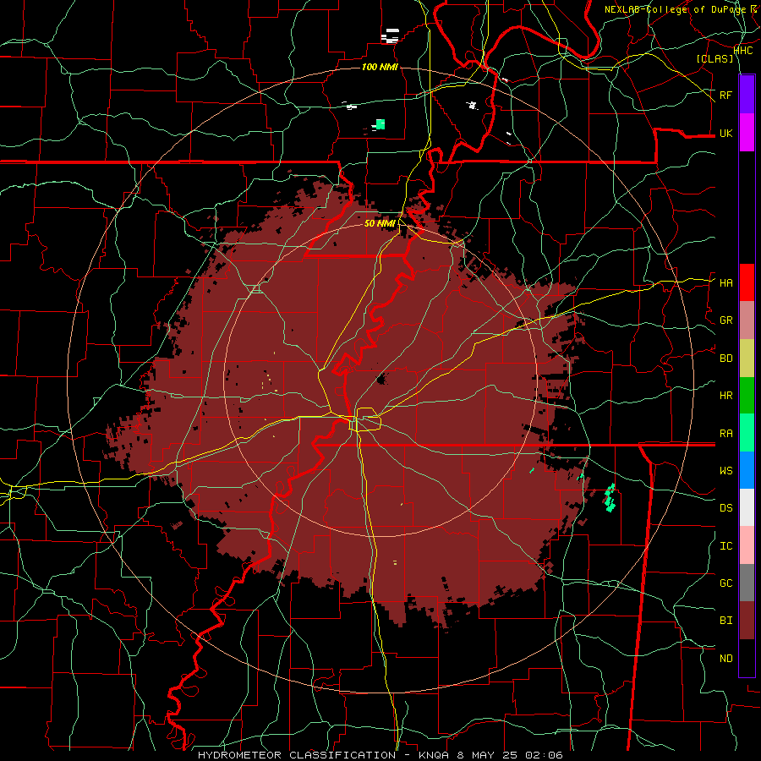Select the GR pink legend swatch
761x761 pixels.
747,320
